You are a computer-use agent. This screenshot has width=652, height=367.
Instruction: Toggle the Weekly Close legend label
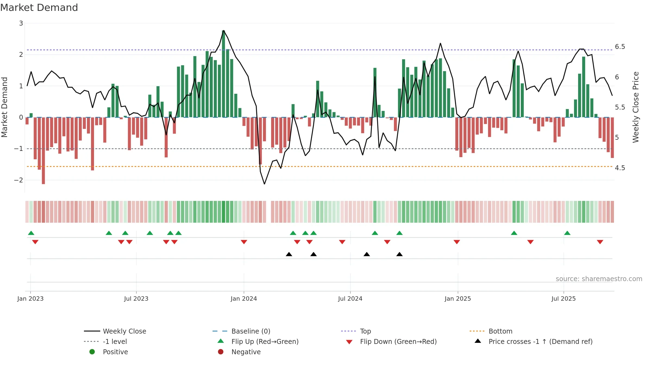[124, 331]
